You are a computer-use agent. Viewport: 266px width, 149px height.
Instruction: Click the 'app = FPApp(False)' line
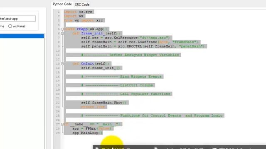pyautogui.click(x=92, y=129)
